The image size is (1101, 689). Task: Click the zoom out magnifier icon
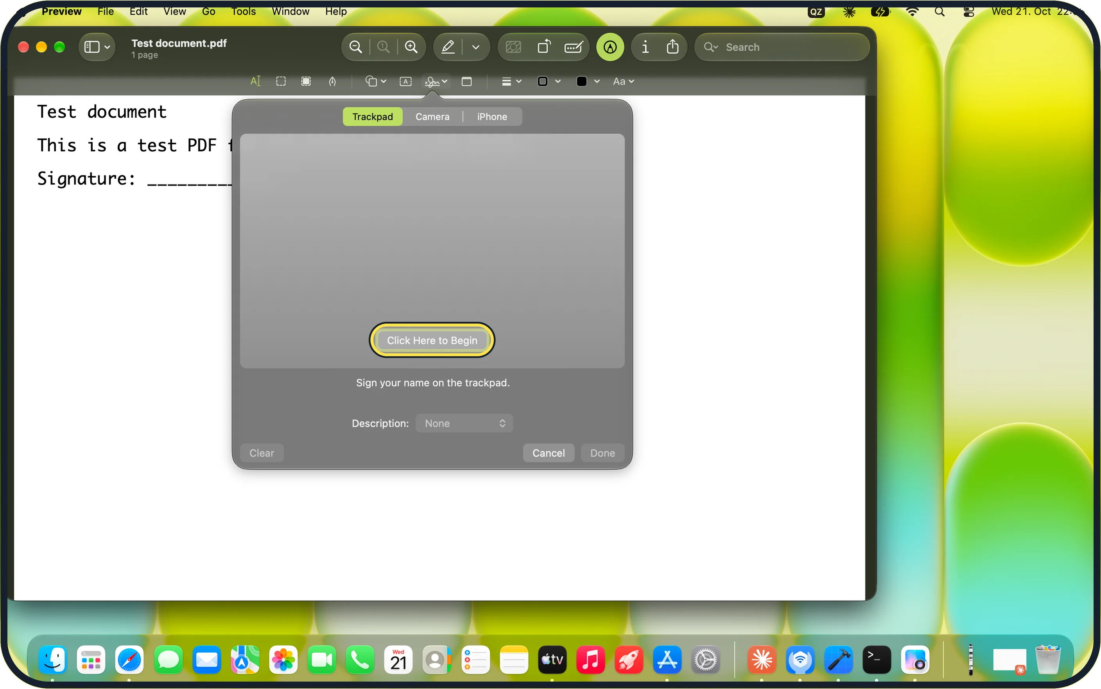[x=355, y=47]
